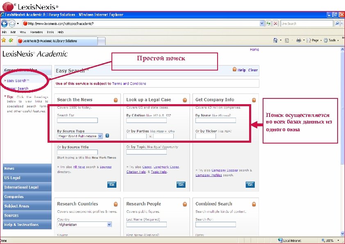Click the info icon beside By Source Type
Image resolution: width=345 pixels, height=244 pixels.
click(107, 135)
